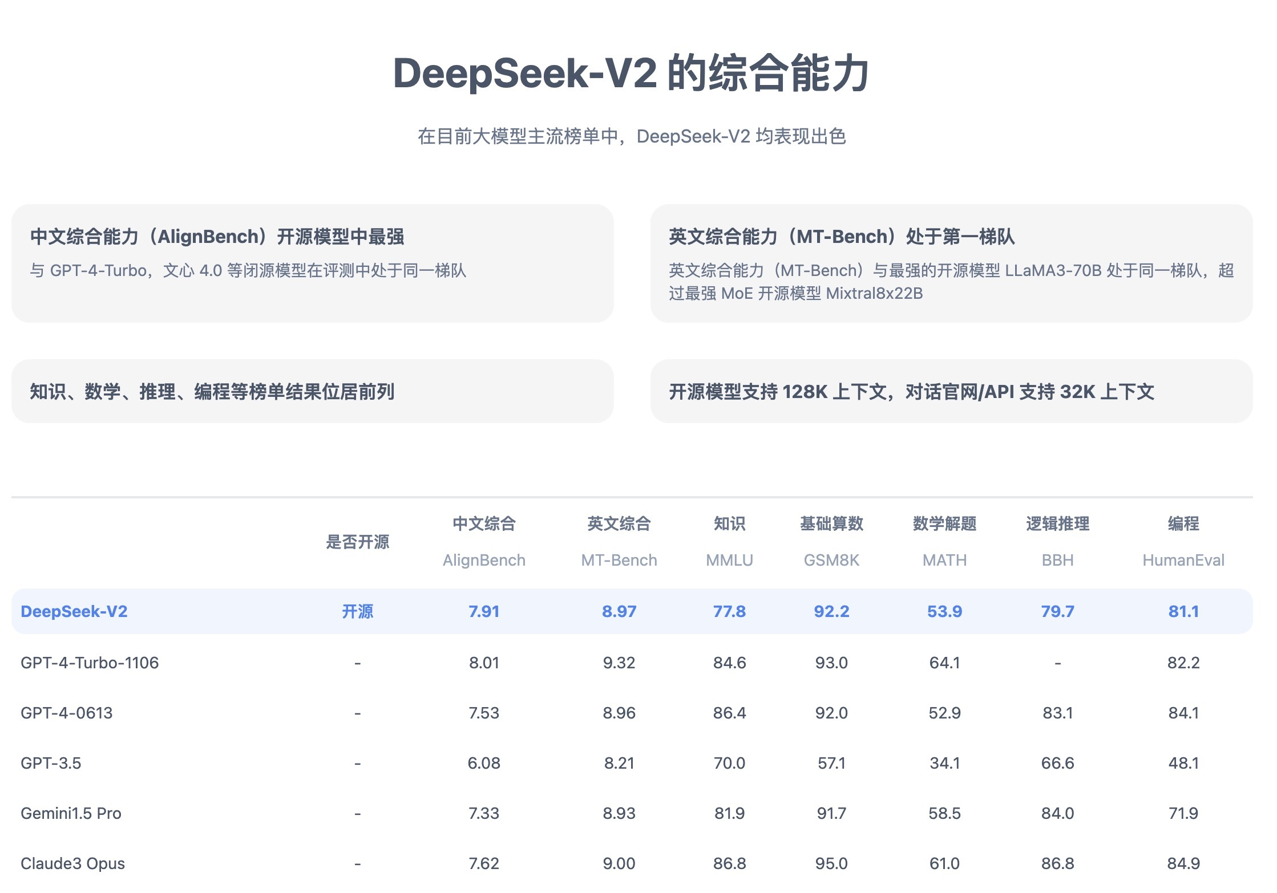This screenshot has width=1277, height=893.
Task: Click DeepSeek-V2 HumanEval score 81.1
Action: point(1183,611)
